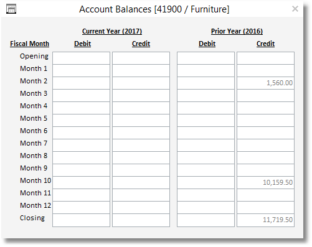The image size is (312, 247).
Task: Click the Month 6 row label
Action: coord(34,131)
